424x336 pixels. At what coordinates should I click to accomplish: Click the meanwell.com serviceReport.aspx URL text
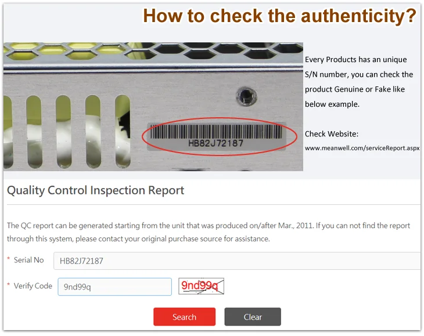point(362,148)
